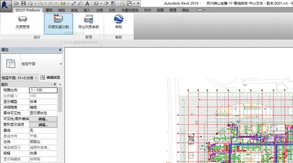293x163 pixels.
Task: Collapse the 图形 properties group
Action: click(55, 85)
